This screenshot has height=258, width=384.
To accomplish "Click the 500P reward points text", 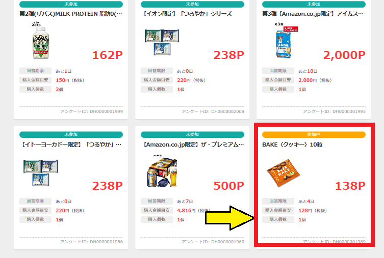I will 229,186.
